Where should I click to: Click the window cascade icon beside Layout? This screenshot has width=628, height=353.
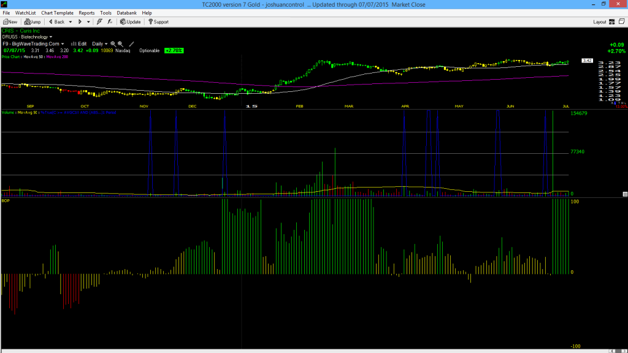[622, 21]
